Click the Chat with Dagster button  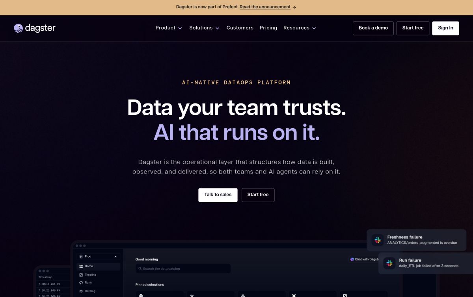(x=363, y=259)
